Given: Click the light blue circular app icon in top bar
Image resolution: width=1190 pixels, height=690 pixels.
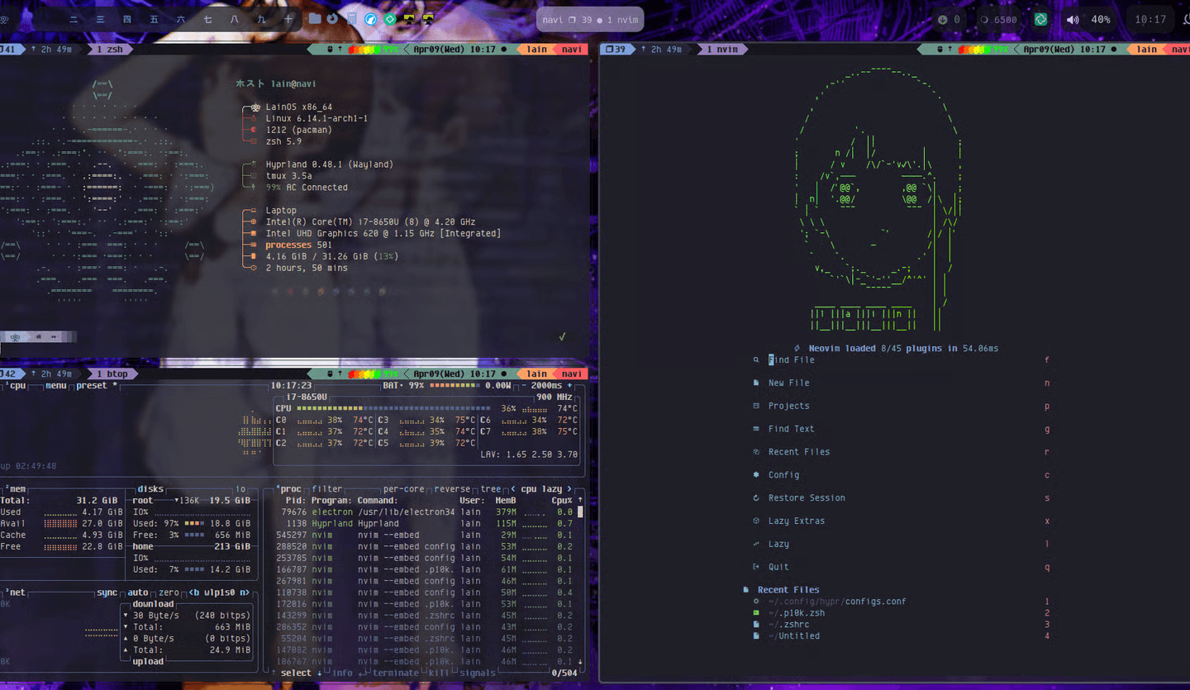Looking at the screenshot, I should pyautogui.click(x=371, y=18).
